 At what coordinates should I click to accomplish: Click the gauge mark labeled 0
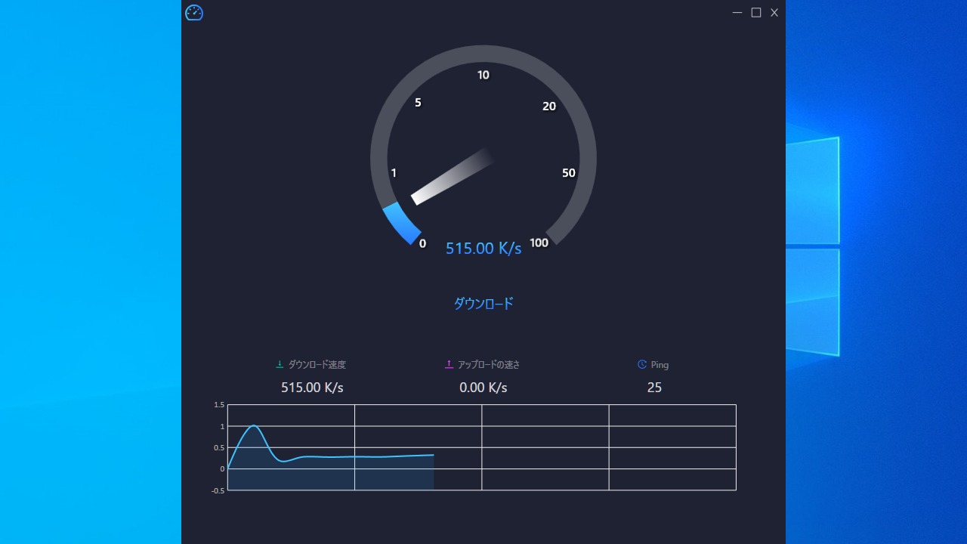(422, 243)
